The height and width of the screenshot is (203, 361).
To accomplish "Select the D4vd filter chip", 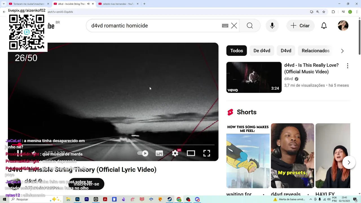I will [286, 51].
